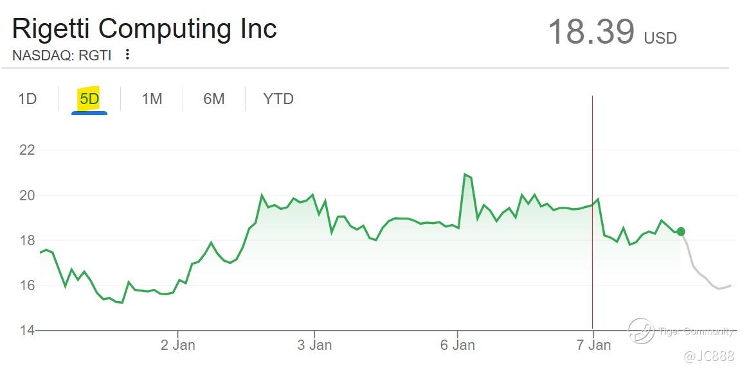The width and height of the screenshot is (749, 373).
Task: Click the green current price dot
Action: coord(681,231)
